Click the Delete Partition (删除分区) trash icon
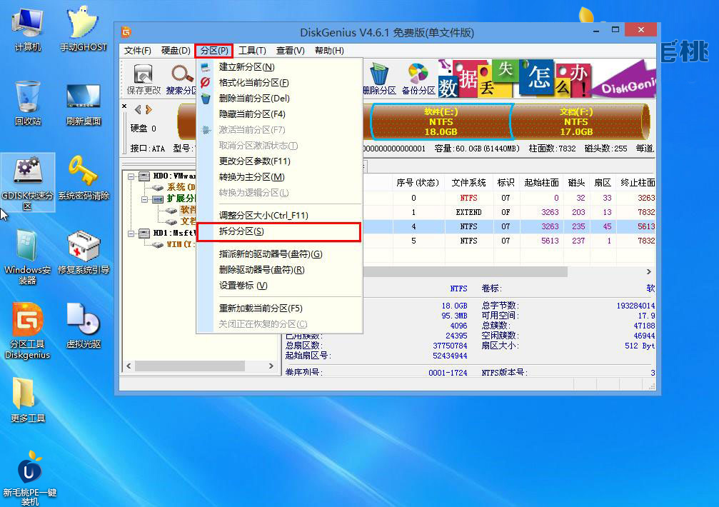Screen dimensions: 719x507 pos(378,74)
